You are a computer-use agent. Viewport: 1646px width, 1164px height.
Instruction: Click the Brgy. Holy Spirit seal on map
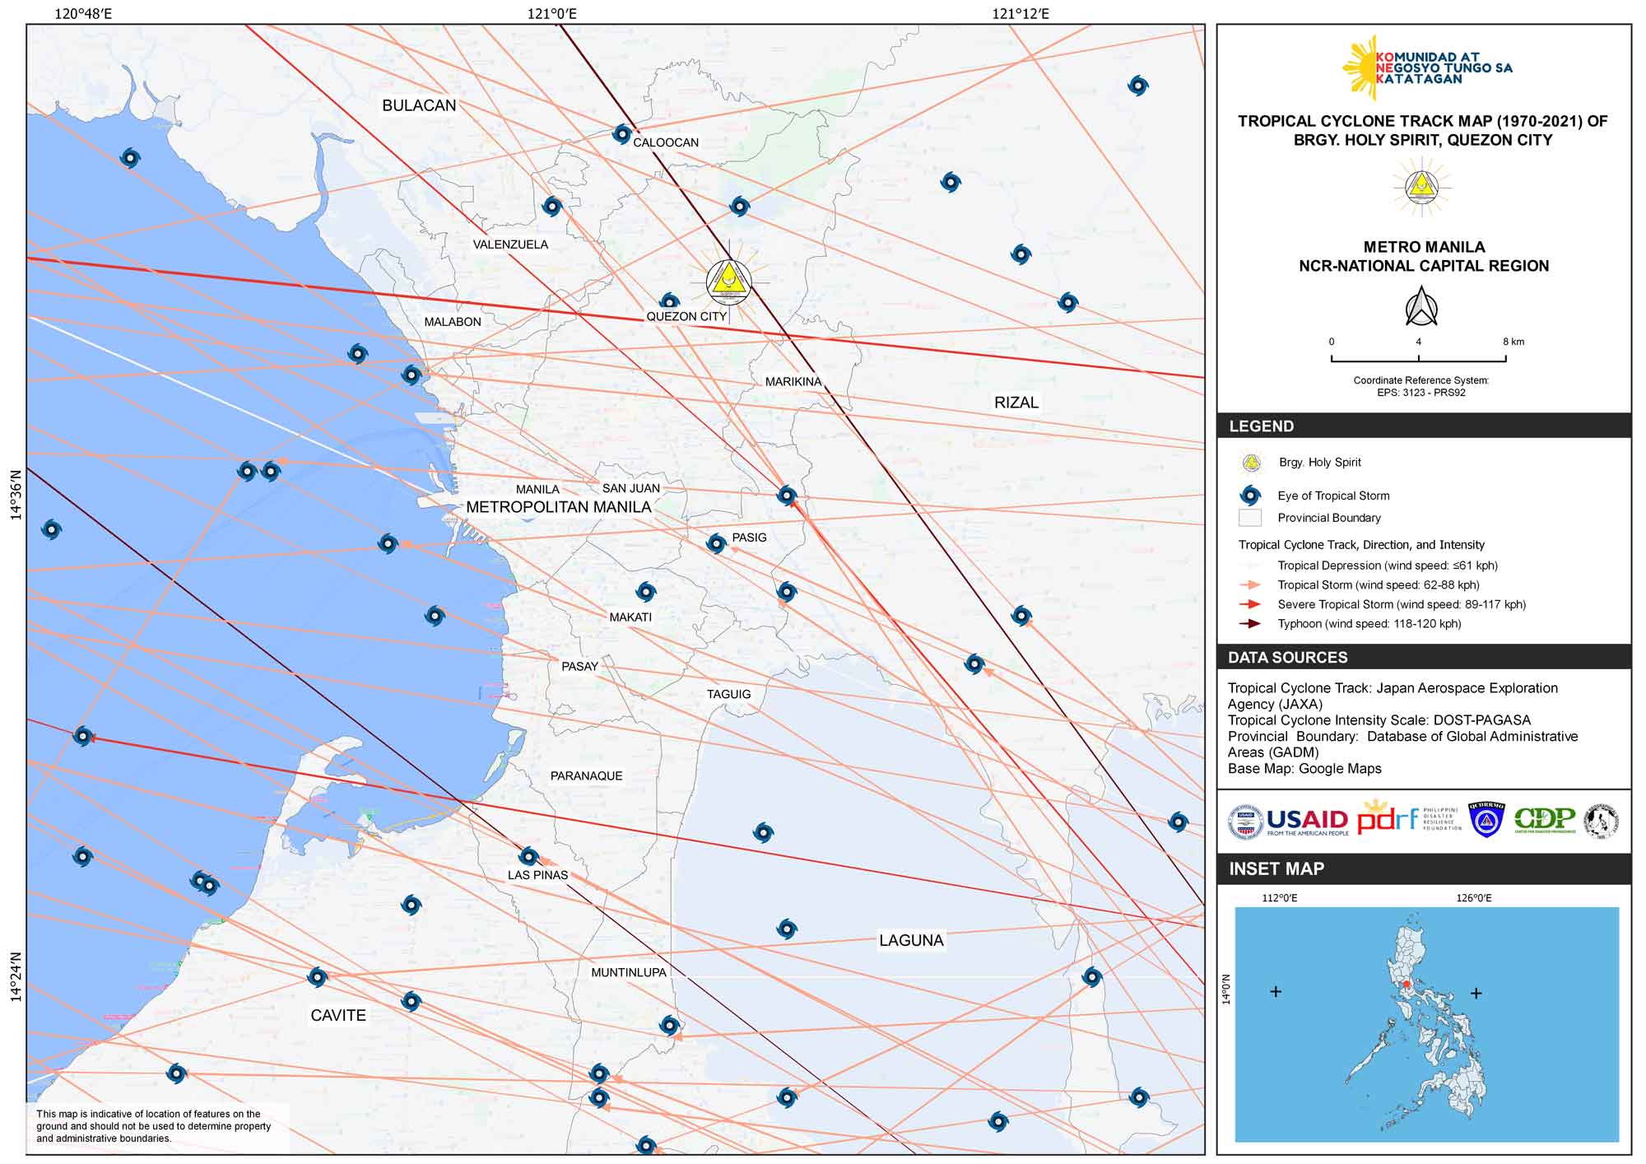(729, 280)
